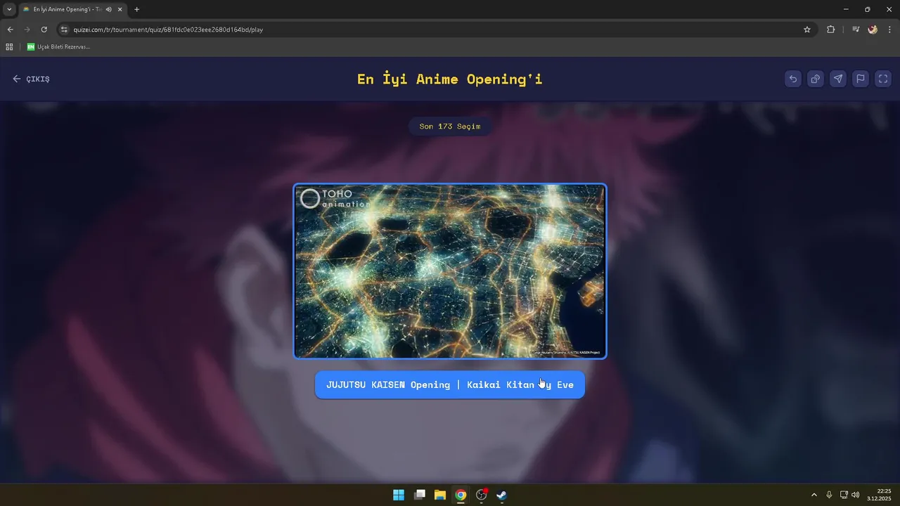Open Uçak Bileti Rezervas... bookmark
The image size is (900, 506).
click(x=58, y=47)
